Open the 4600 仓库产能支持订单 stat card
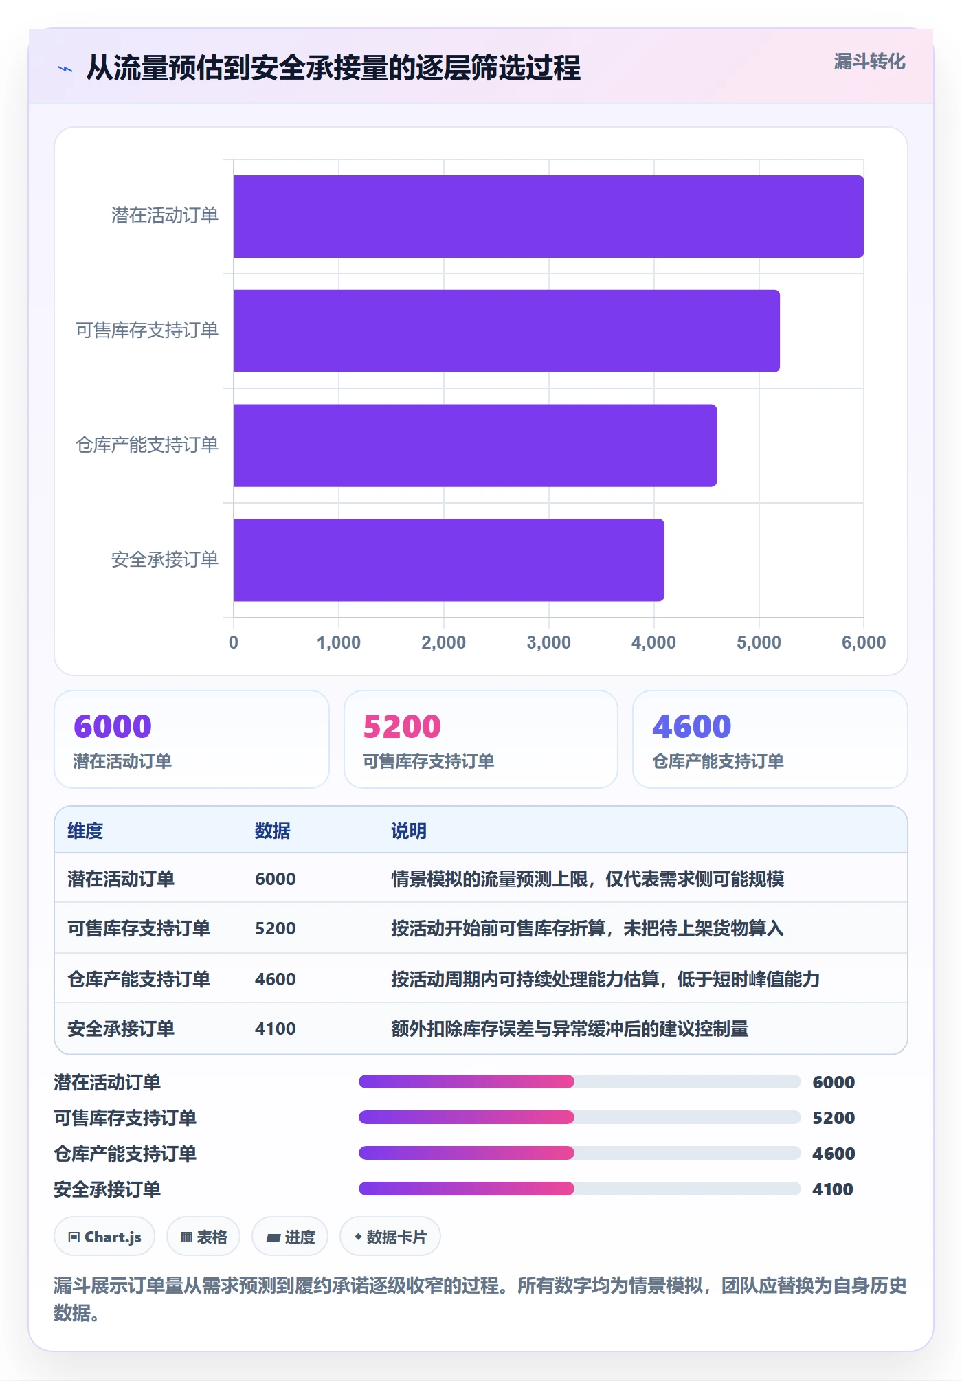The image size is (962, 1381). [x=770, y=739]
